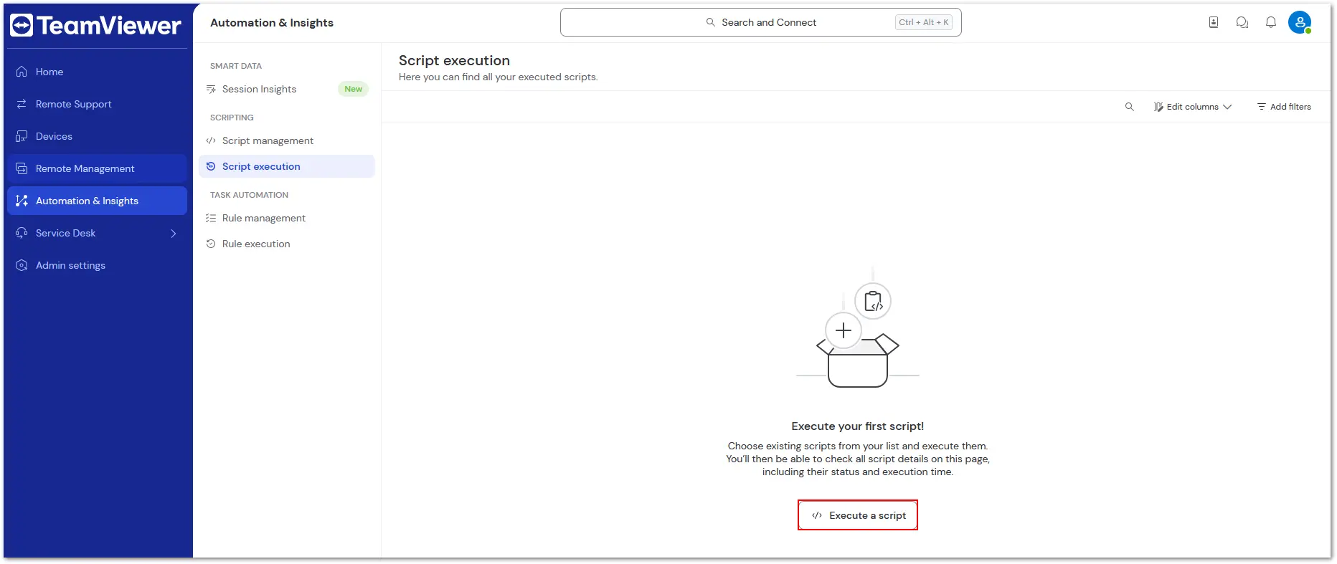The height and width of the screenshot is (564, 1337).
Task: Select Automation & Insights in main sidebar
Action: [97, 201]
